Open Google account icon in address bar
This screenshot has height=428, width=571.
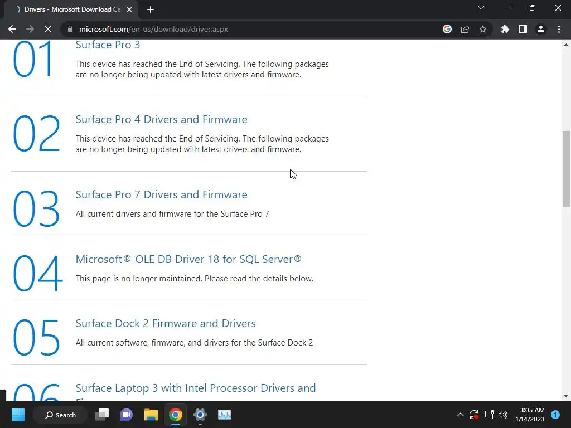[x=447, y=29]
